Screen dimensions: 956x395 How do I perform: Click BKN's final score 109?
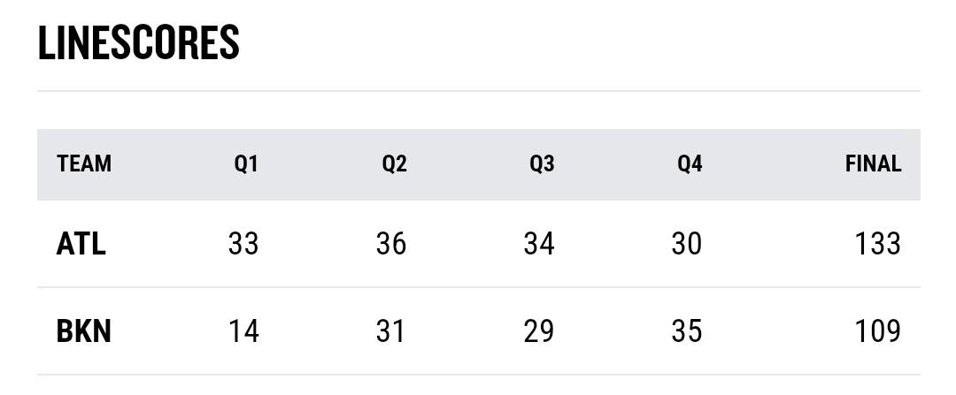point(878,331)
